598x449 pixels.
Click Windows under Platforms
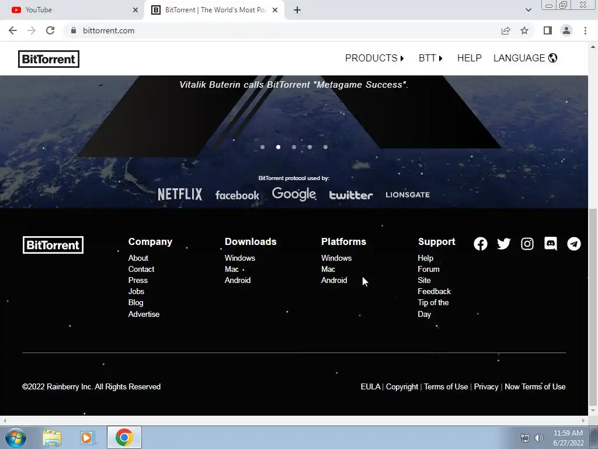336,258
